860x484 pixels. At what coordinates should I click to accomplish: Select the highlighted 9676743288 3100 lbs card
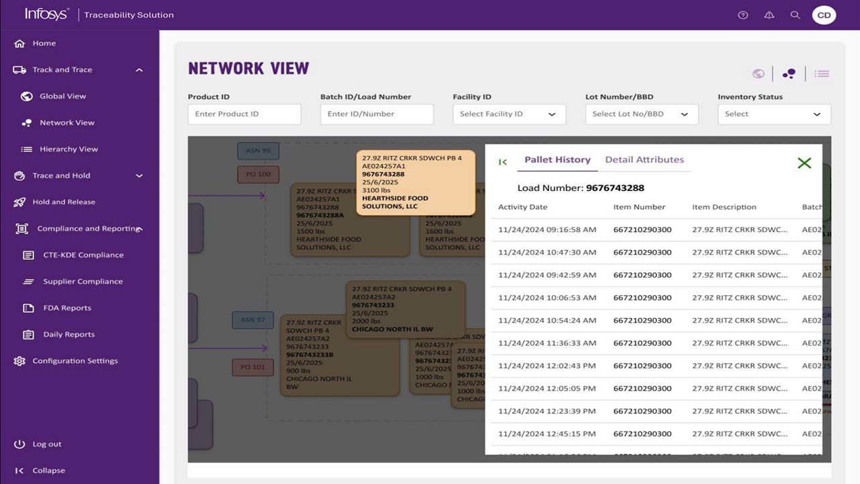tap(416, 182)
